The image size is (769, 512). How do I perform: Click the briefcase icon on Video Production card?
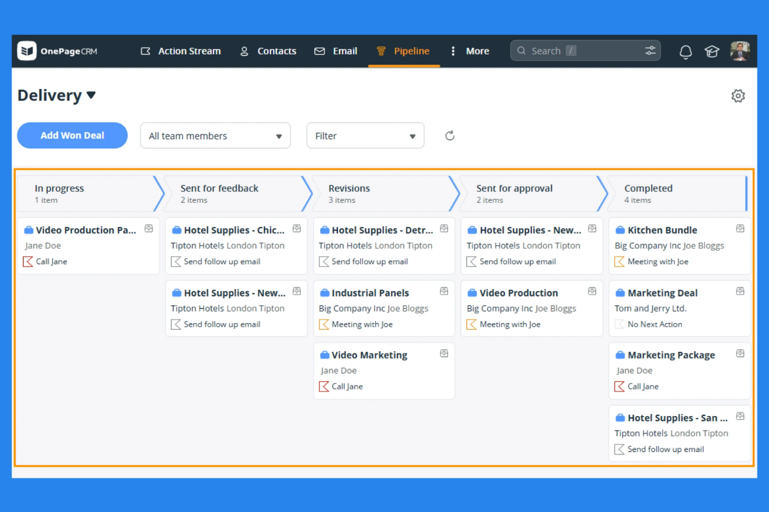coord(471,292)
